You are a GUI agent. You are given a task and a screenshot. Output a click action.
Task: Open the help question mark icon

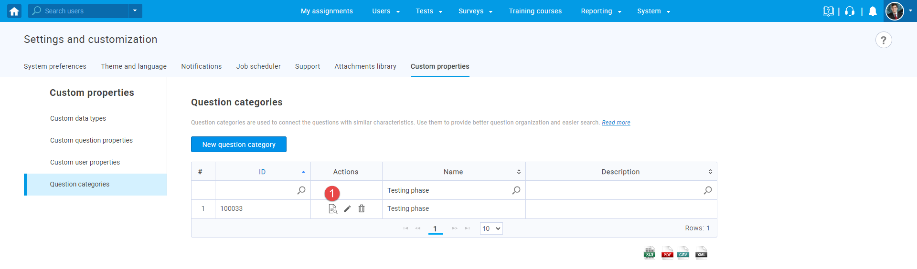(x=883, y=40)
